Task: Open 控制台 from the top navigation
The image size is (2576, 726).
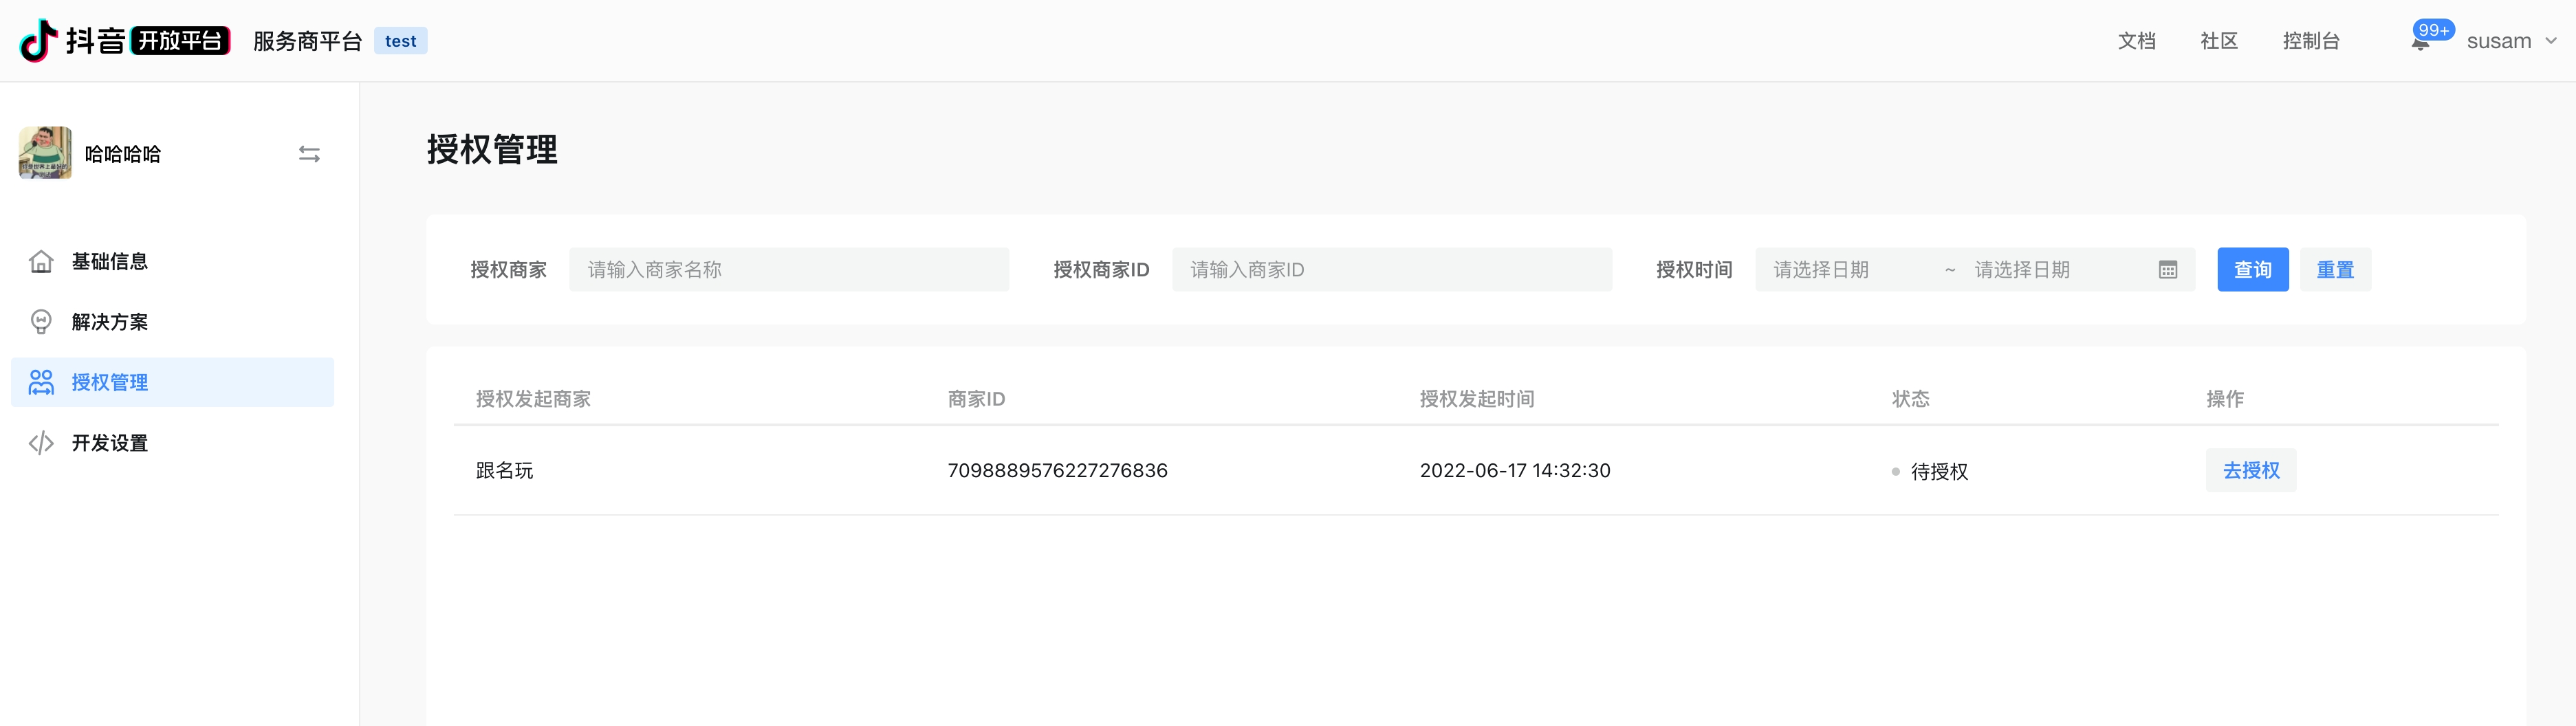Action: coord(2310,41)
